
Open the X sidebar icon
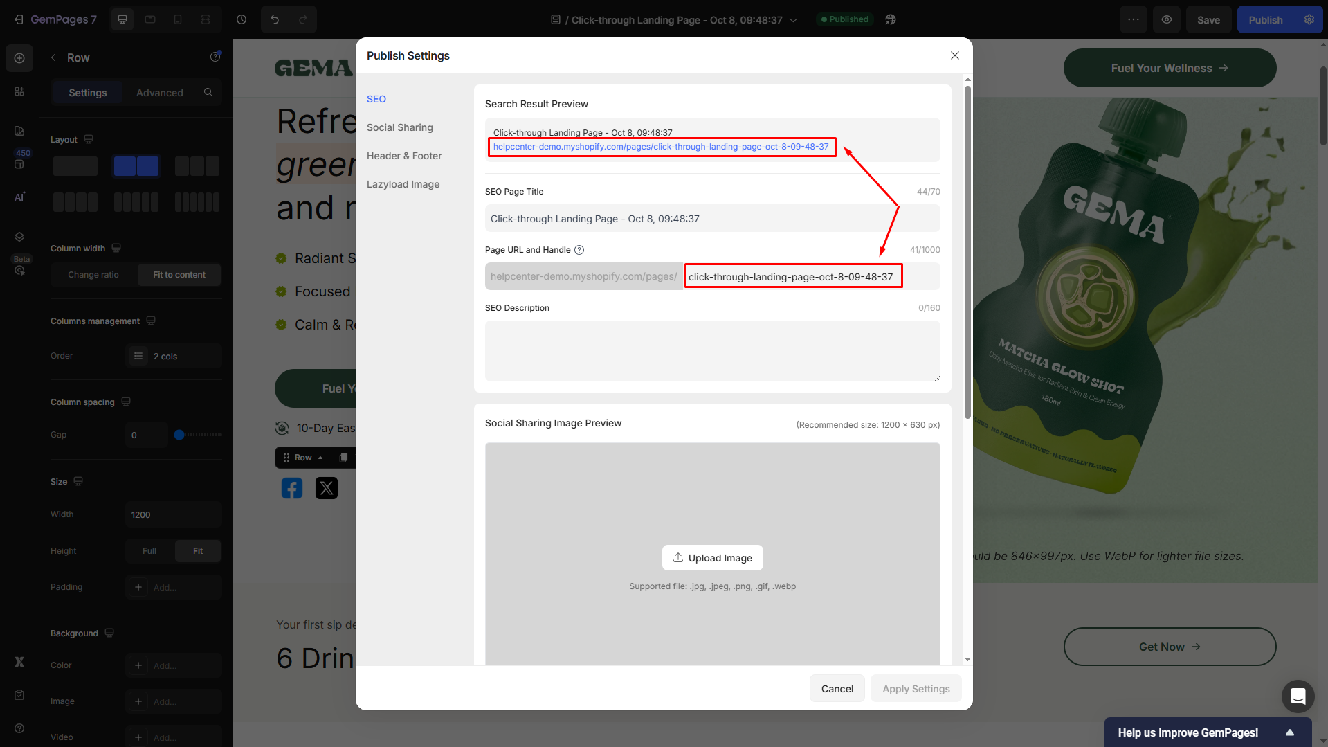(x=19, y=662)
